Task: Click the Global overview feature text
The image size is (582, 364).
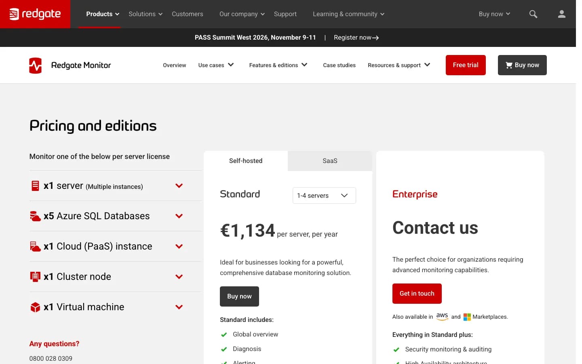Action: (255, 334)
